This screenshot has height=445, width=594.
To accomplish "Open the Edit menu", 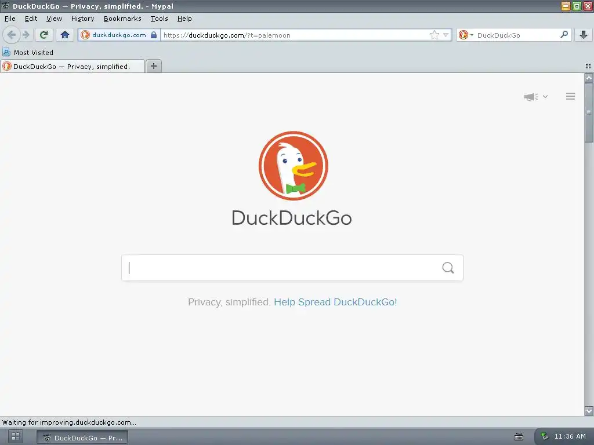I will (x=31, y=19).
